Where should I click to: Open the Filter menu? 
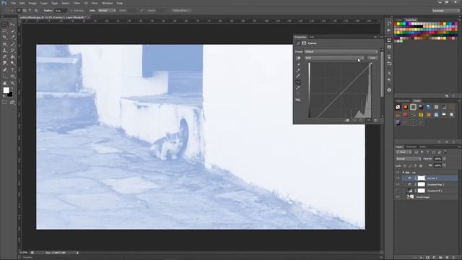[x=77, y=3]
